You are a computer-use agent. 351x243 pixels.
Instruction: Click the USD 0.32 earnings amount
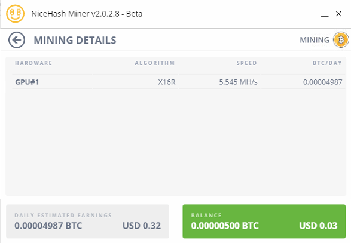point(142,226)
